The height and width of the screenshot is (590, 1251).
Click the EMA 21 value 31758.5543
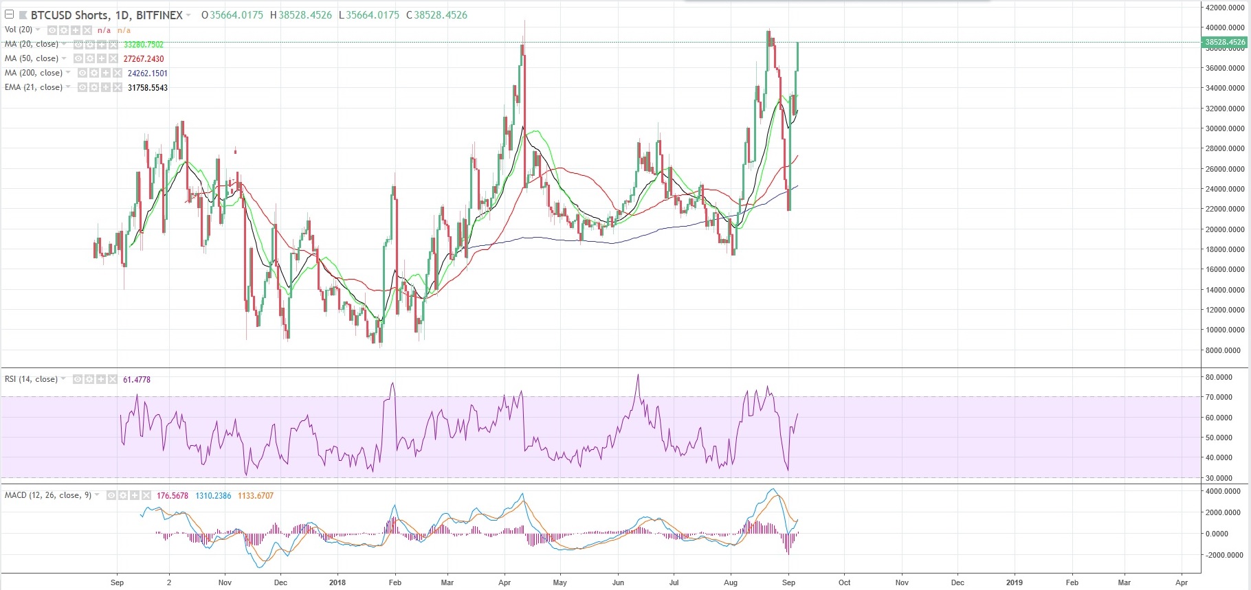click(x=148, y=88)
